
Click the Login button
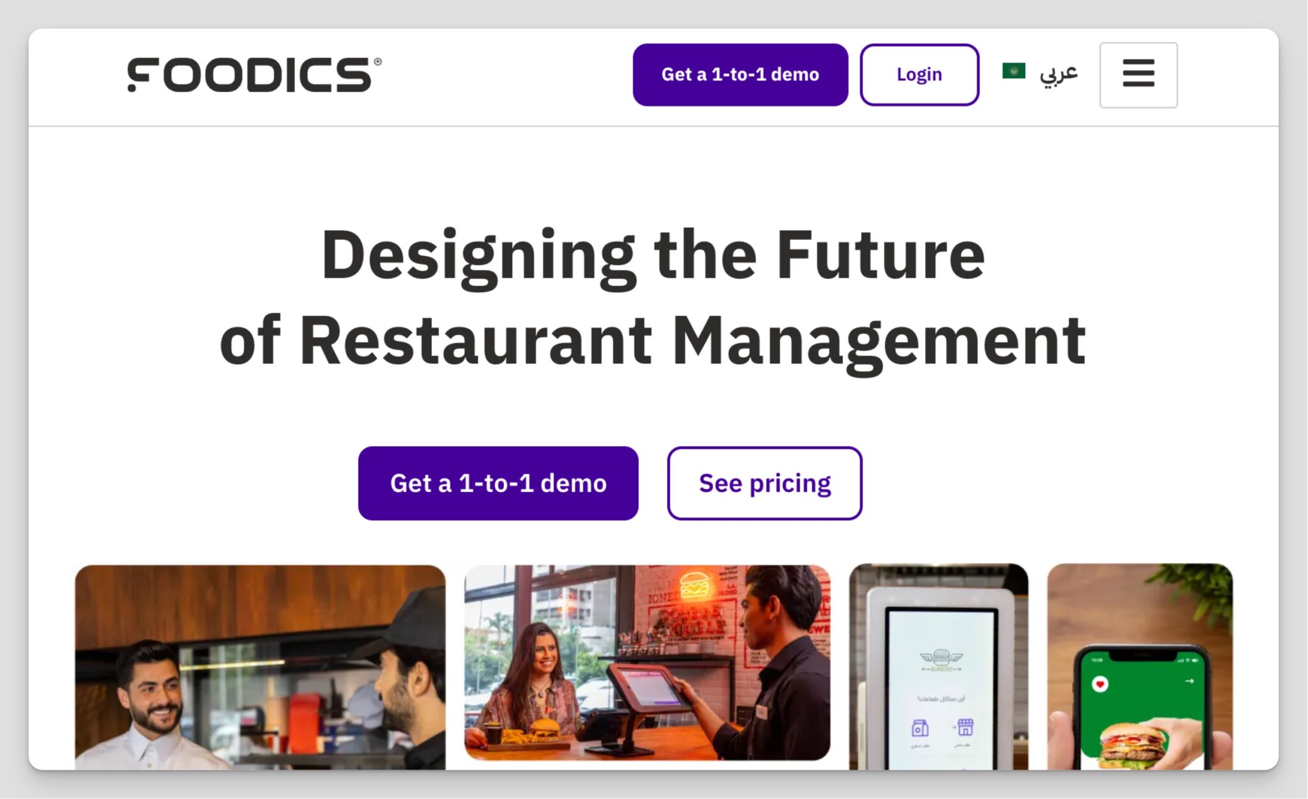coord(919,75)
